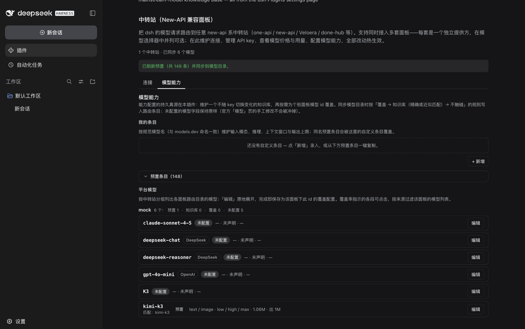Select 默认工作区 folder

click(x=51, y=96)
